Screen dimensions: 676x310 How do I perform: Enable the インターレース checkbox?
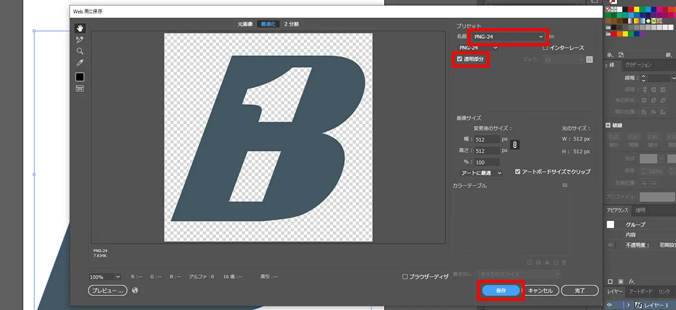545,48
